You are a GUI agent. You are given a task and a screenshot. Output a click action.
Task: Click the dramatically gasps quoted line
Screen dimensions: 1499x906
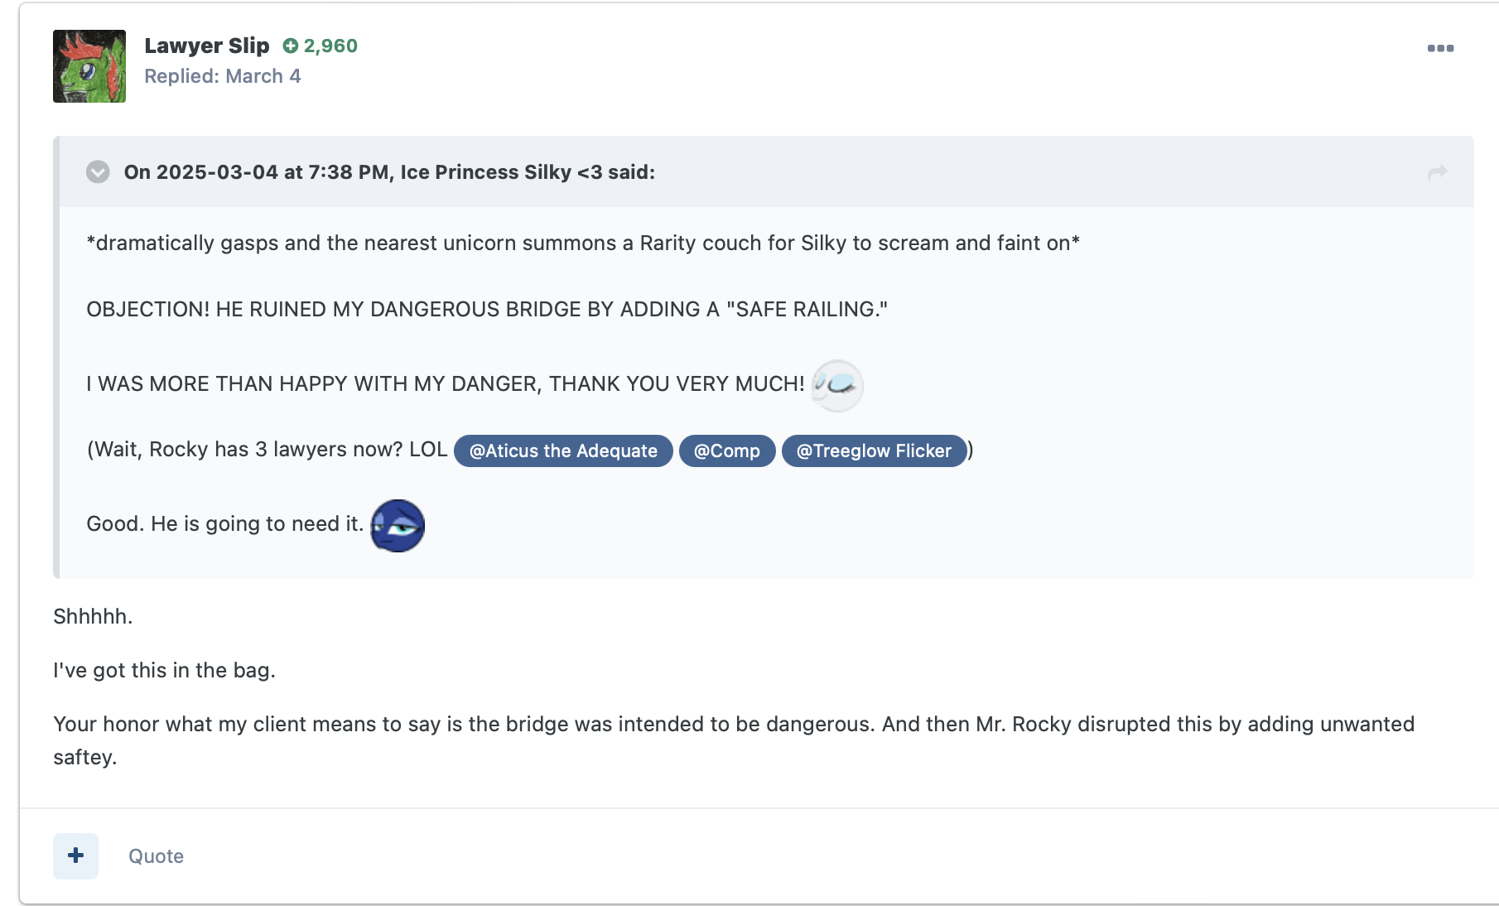(583, 243)
